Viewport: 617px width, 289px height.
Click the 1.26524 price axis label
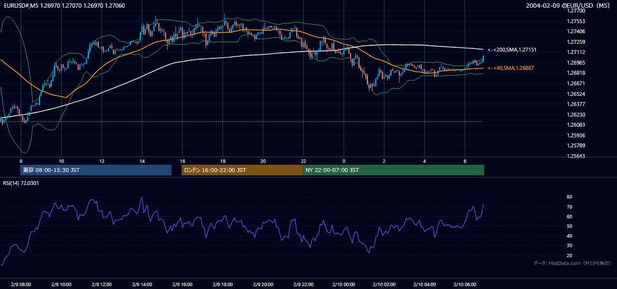pyautogui.click(x=576, y=93)
